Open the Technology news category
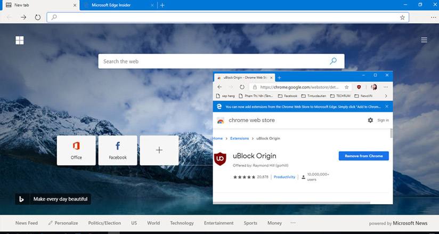This screenshot has height=234, width=439. 182,223
